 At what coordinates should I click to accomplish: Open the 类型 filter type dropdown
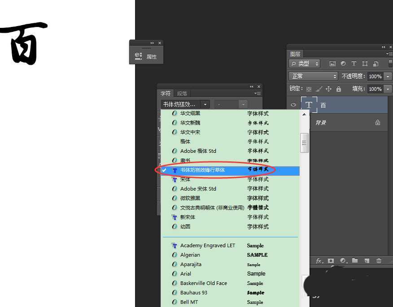304,64
